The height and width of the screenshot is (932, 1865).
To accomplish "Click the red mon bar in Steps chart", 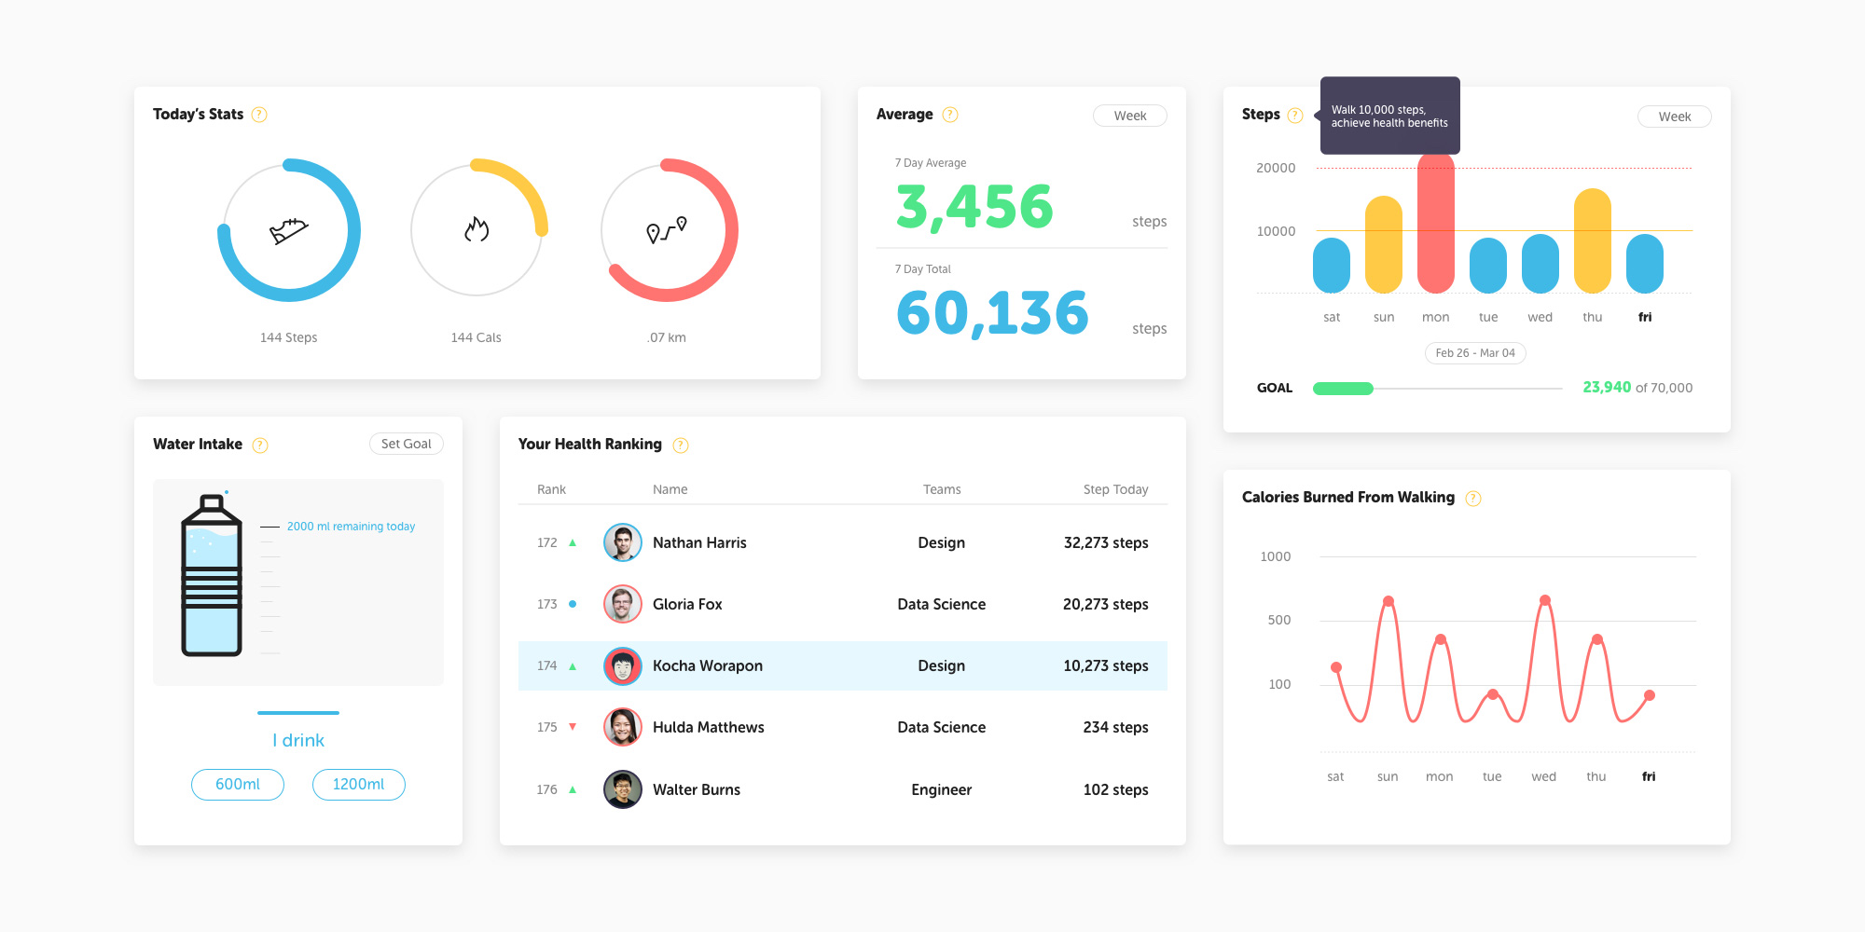I will (x=1436, y=222).
